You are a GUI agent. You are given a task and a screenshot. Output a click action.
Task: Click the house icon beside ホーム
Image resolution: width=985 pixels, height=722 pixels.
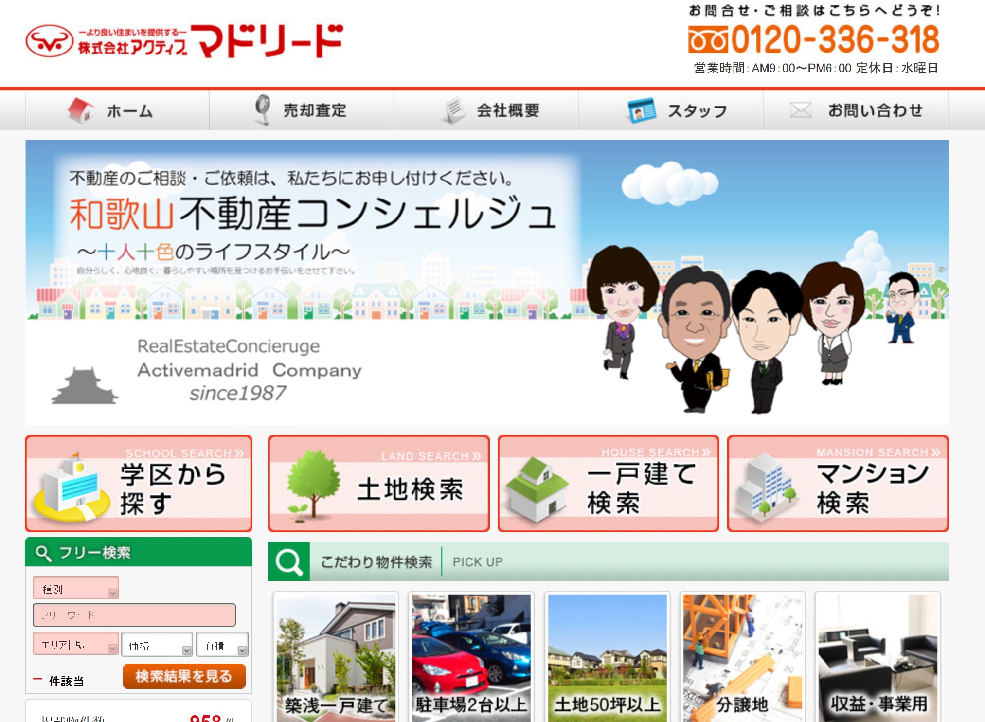pos(81,110)
